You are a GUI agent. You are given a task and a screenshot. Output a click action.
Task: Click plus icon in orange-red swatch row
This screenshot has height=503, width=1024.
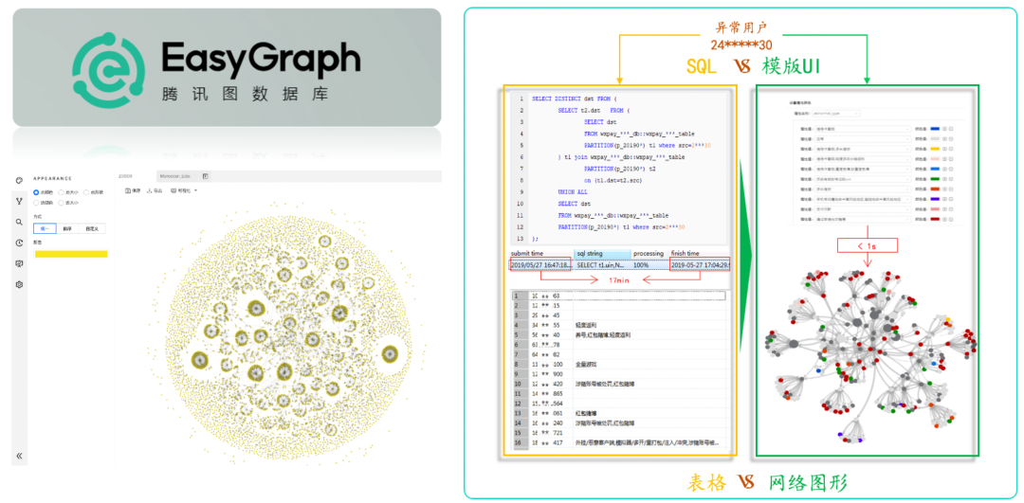point(944,189)
